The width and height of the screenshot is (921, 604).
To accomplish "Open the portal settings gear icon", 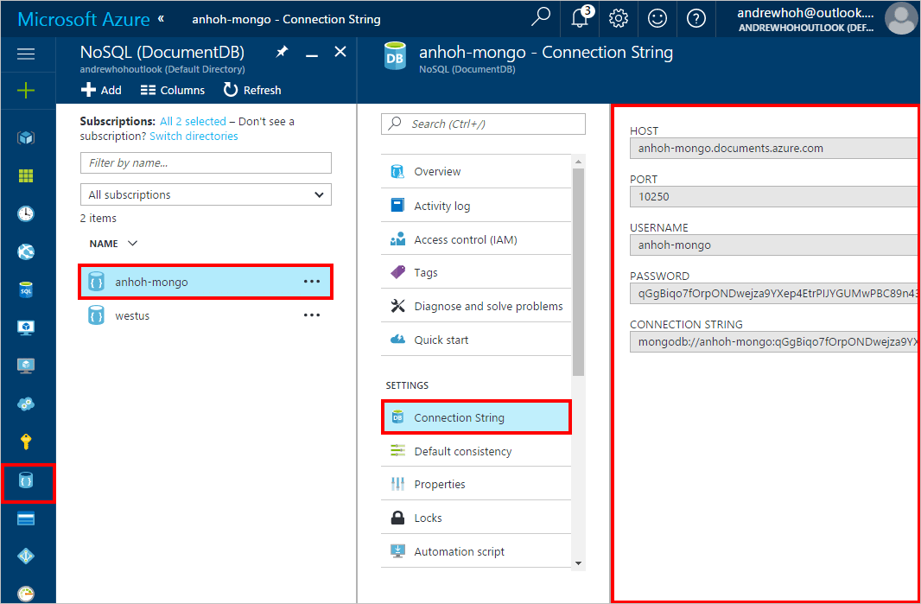I will 619,18.
